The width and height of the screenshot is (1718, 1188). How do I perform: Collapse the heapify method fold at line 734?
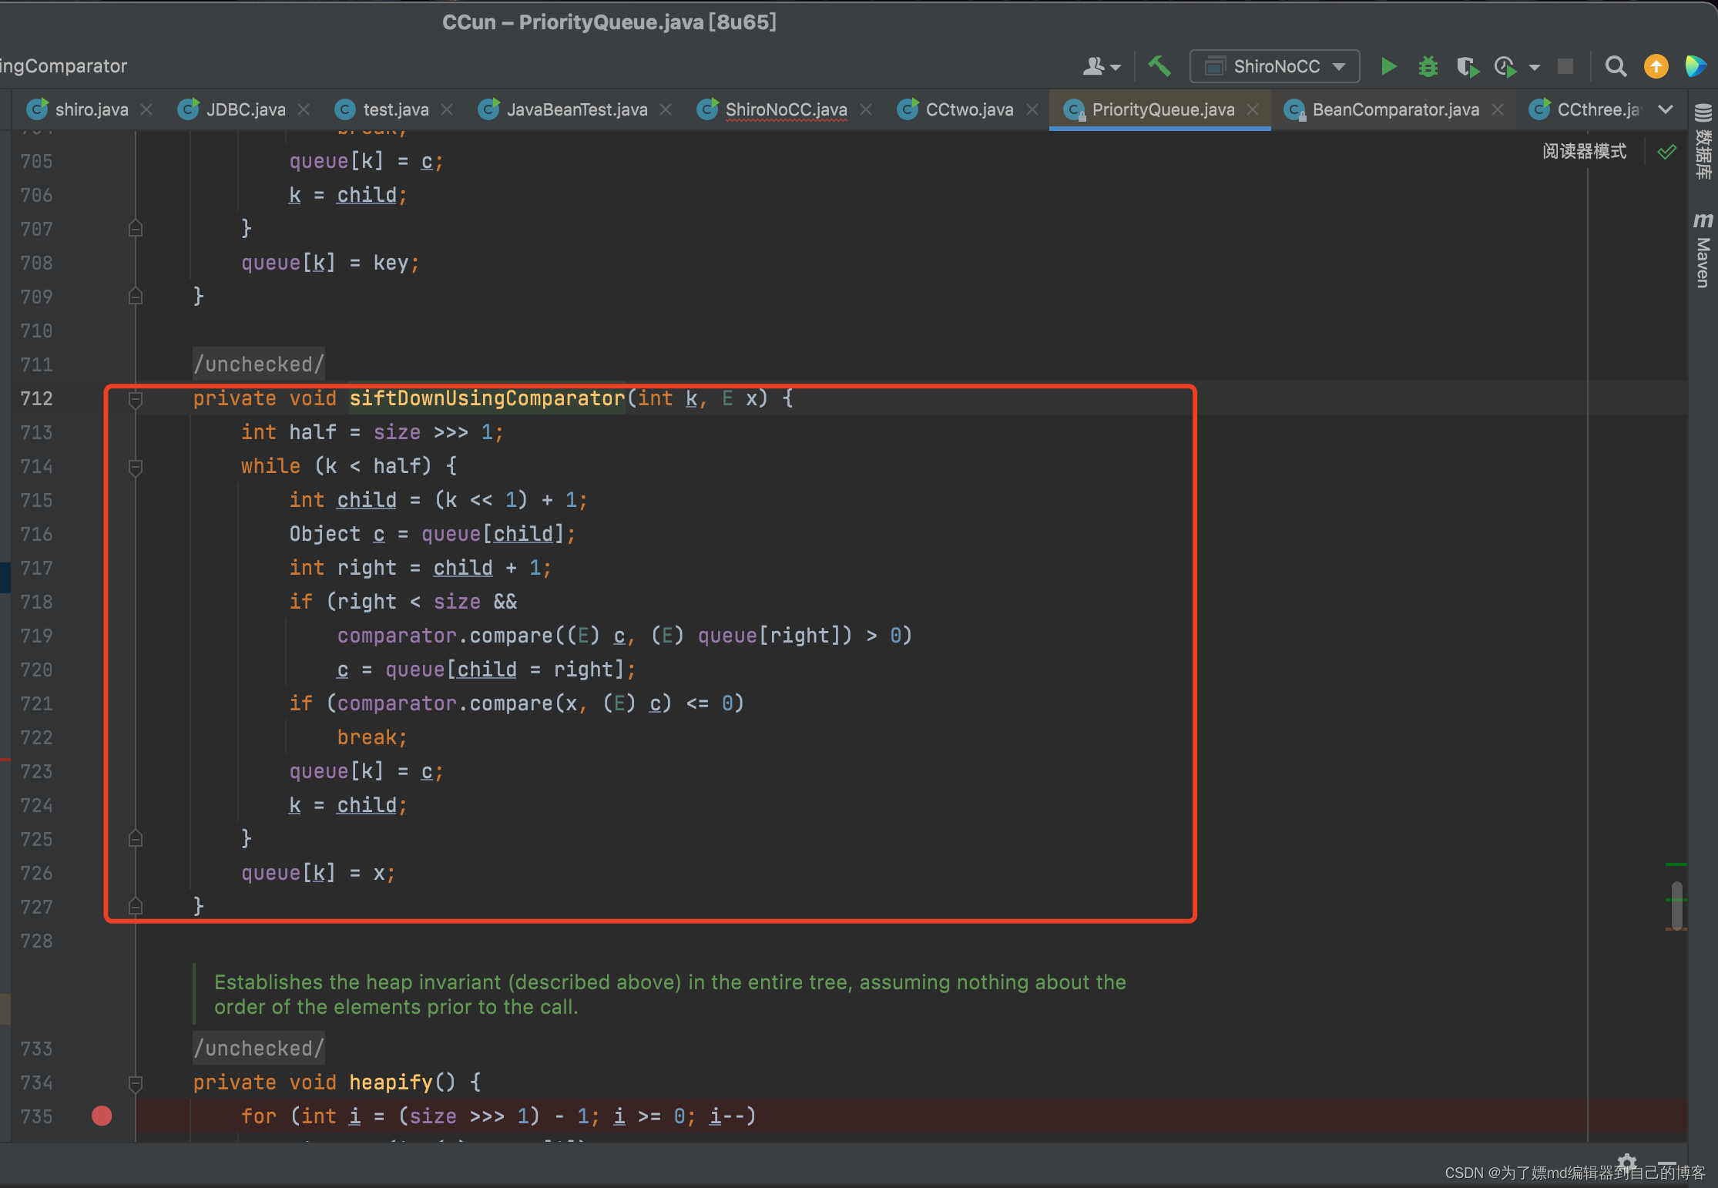[x=136, y=1083]
